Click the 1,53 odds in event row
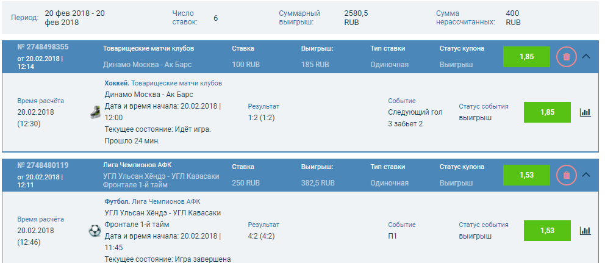 point(547,231)
